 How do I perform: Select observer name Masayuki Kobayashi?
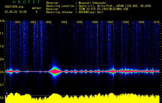pyautogui.click(x=92, y=3)
